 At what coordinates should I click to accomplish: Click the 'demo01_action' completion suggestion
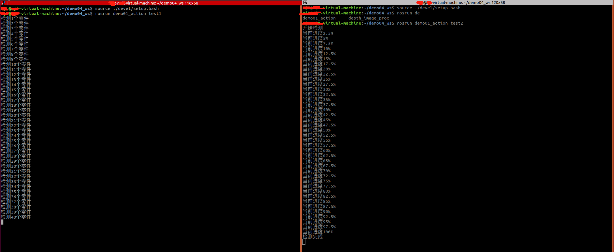click(319, 18)
